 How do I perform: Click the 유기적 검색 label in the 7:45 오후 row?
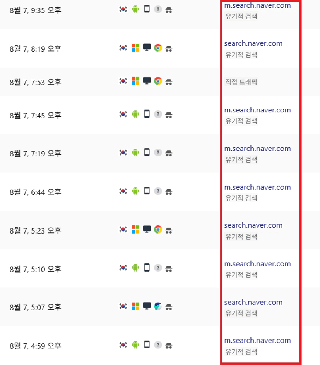241,121
